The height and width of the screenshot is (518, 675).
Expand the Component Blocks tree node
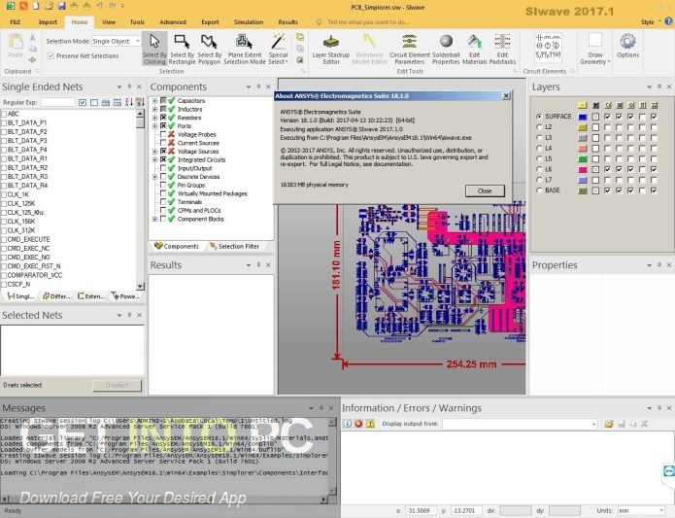pyautogui.click(x=154, y=220)
